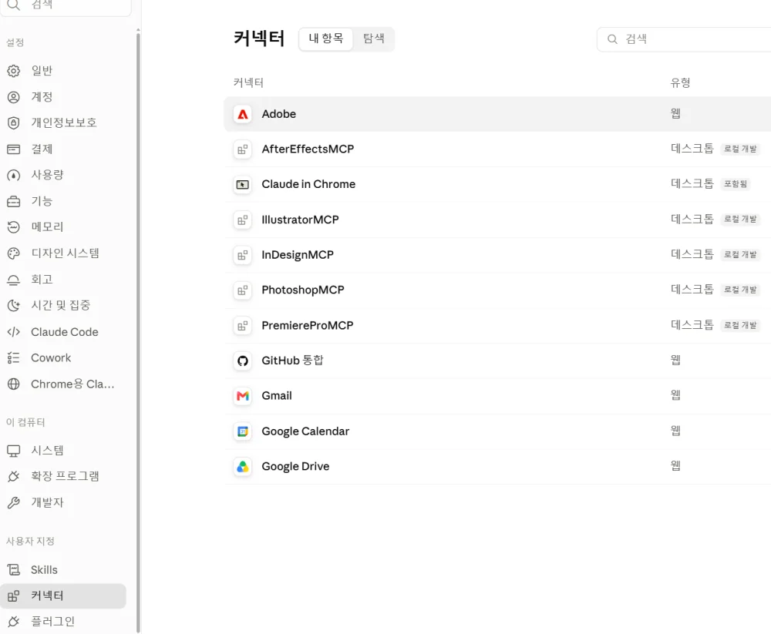Click the credit card icon beside 결제
The image size is (771, 634).
click(14, 149)
